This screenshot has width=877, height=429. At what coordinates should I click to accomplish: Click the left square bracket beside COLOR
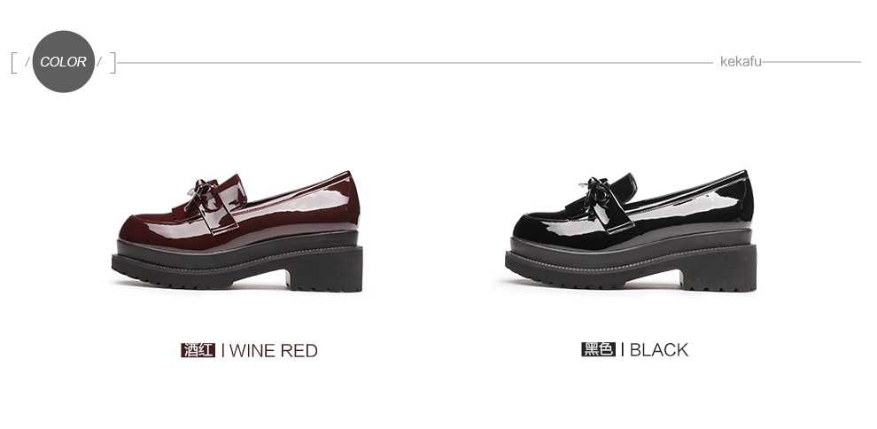click(x=14, y=63)
